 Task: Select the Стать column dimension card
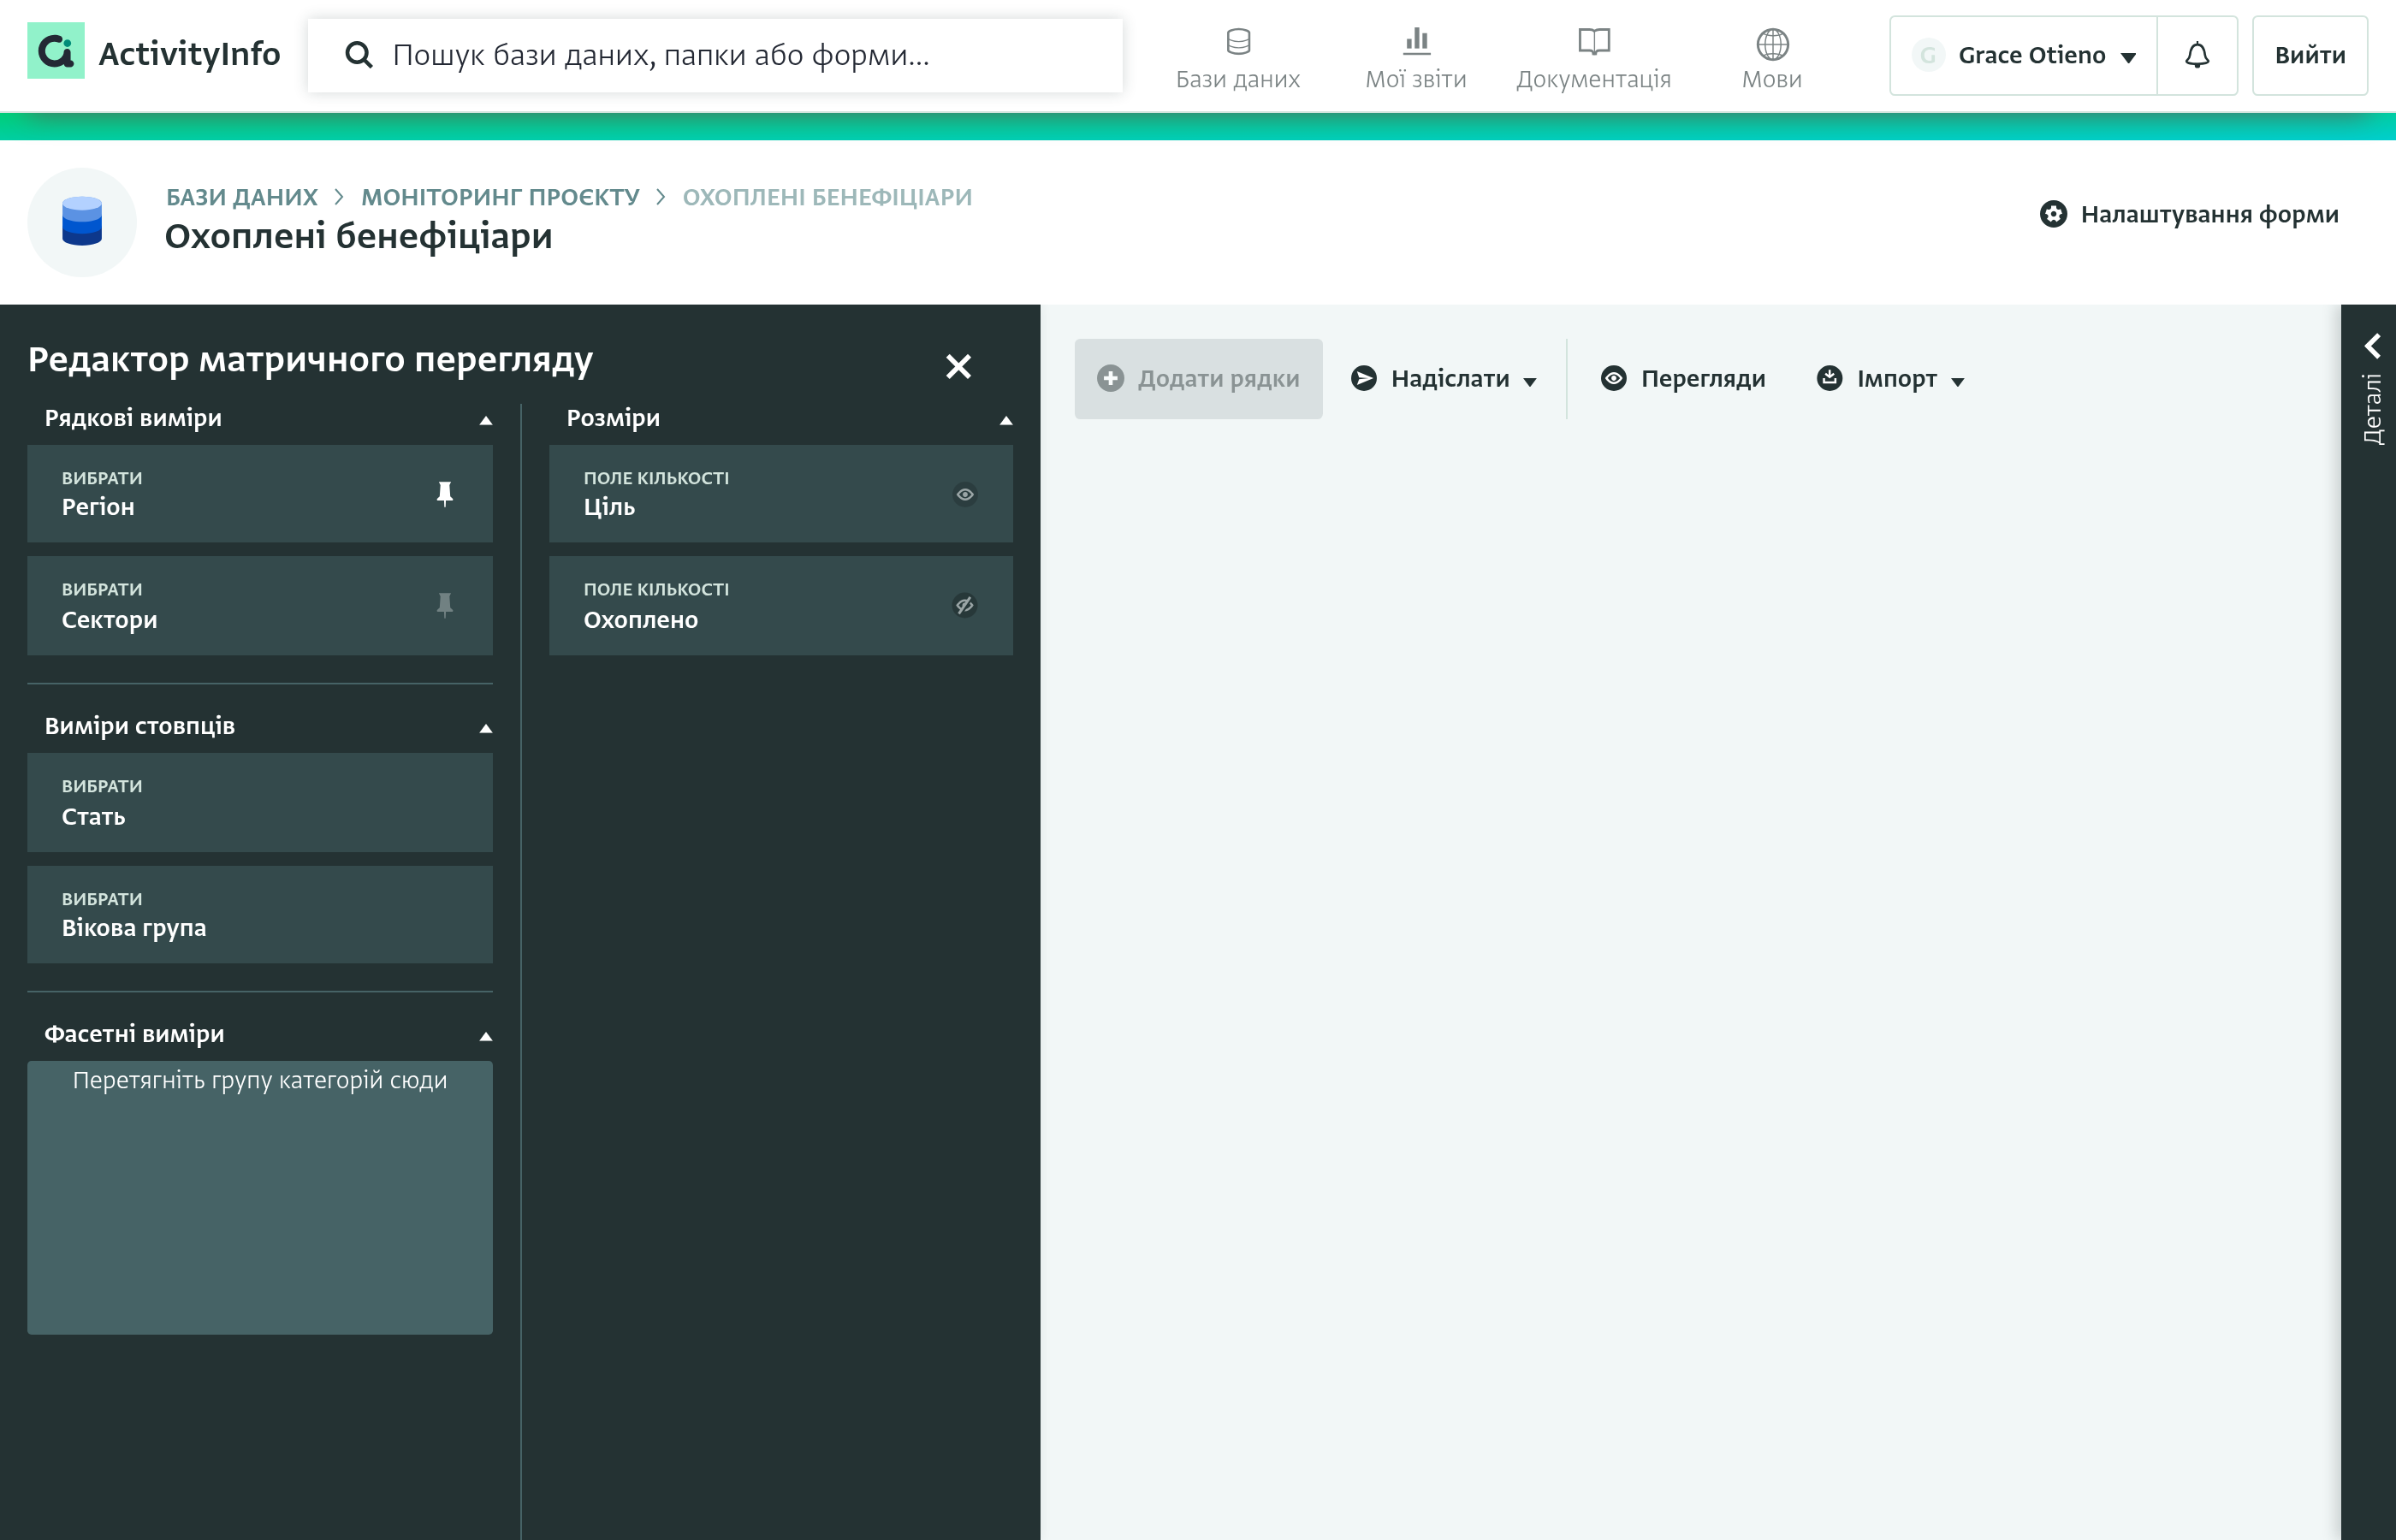[x=260, y=802]
